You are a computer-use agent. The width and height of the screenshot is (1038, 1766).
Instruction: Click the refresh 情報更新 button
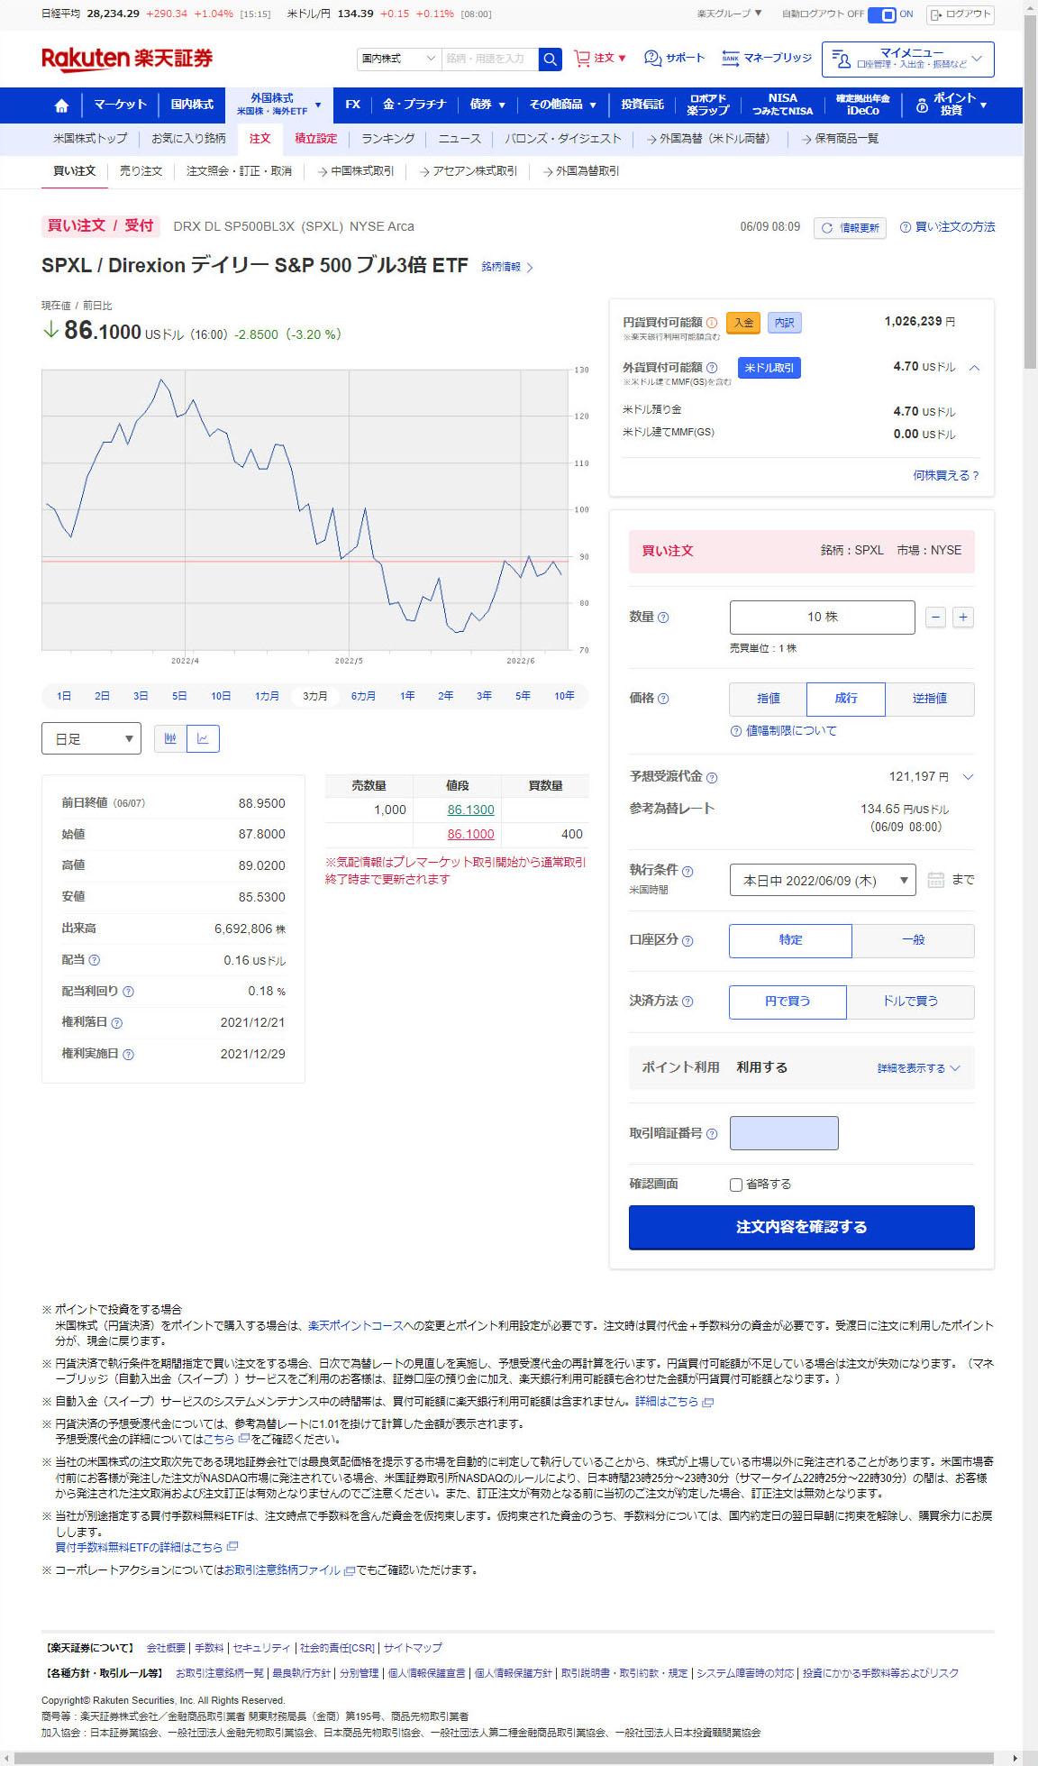(850, 228)
